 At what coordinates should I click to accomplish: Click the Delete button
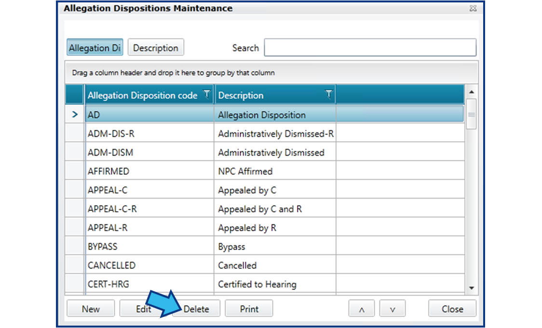coord(196,308)
